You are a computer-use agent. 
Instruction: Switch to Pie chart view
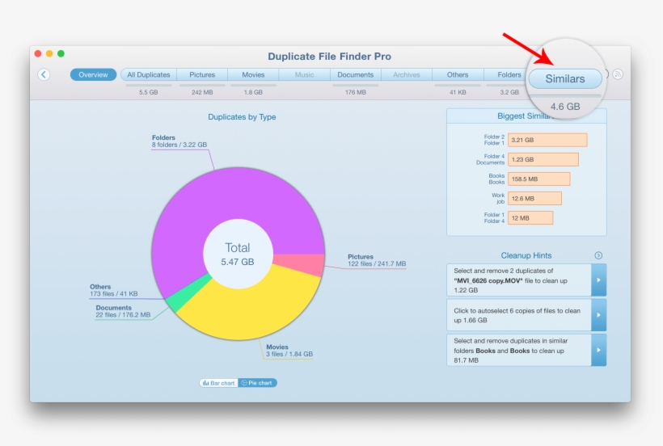click(x=257, y=383)
